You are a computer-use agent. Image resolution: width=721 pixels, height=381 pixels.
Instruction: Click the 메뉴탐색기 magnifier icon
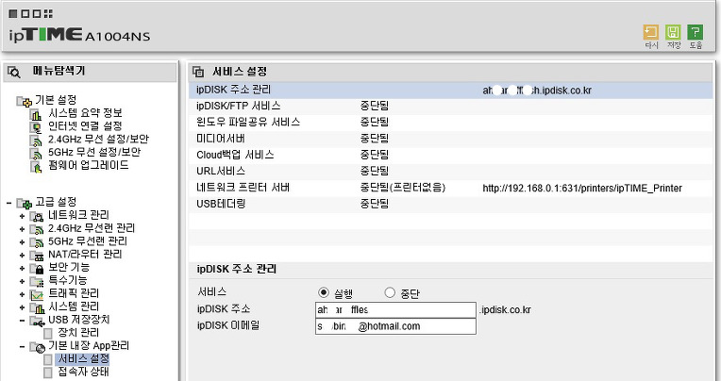tap(14, 73)
